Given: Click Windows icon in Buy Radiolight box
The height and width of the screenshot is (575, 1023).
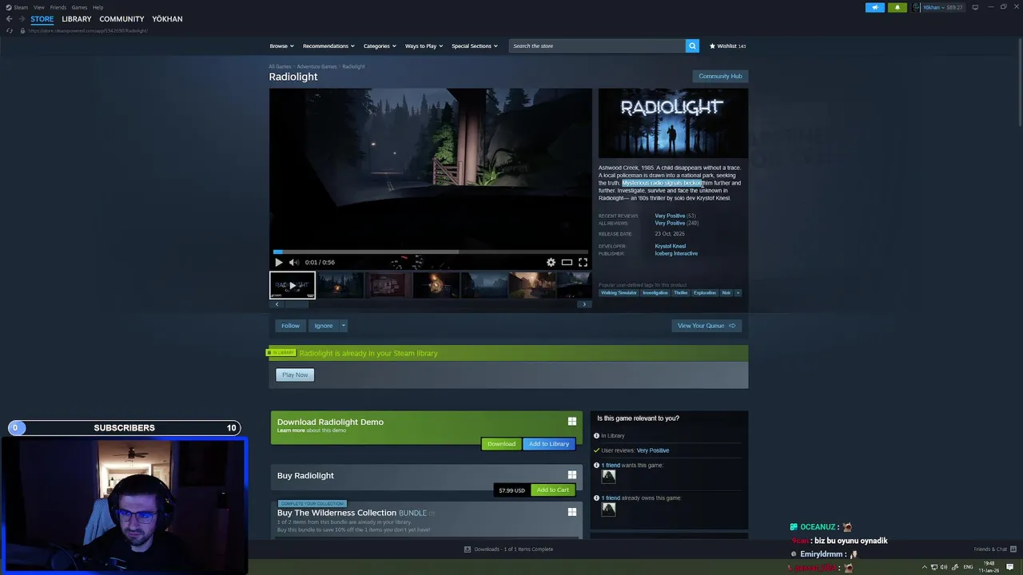Looking at the screenshot, I should (571, 475).
